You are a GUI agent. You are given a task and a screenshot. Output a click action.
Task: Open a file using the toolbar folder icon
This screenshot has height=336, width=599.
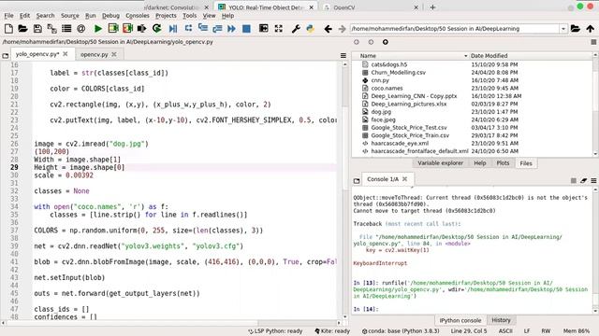point(22,29)
